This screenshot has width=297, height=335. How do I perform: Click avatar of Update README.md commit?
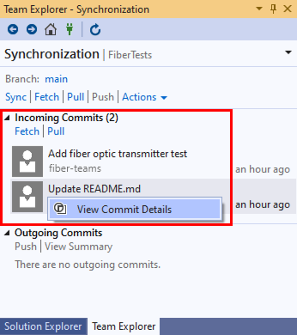pos(27,196)
